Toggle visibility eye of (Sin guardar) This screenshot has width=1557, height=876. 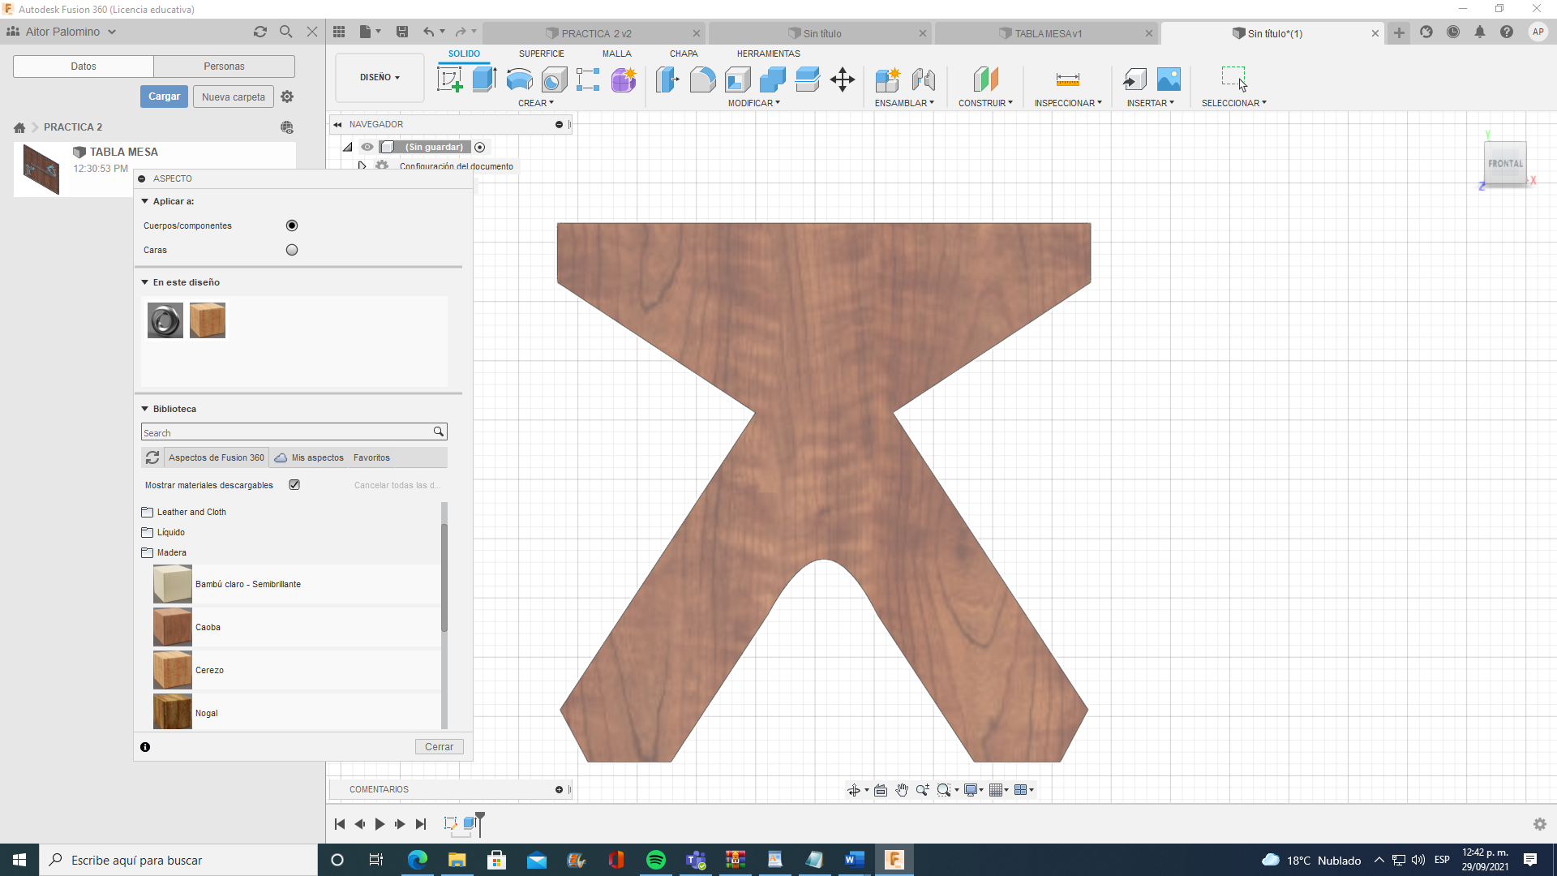pyautogui.click(x=367, y=147)
